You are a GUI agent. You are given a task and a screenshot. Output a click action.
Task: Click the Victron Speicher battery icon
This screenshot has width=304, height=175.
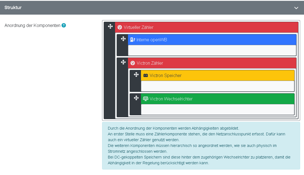(146, 75)
